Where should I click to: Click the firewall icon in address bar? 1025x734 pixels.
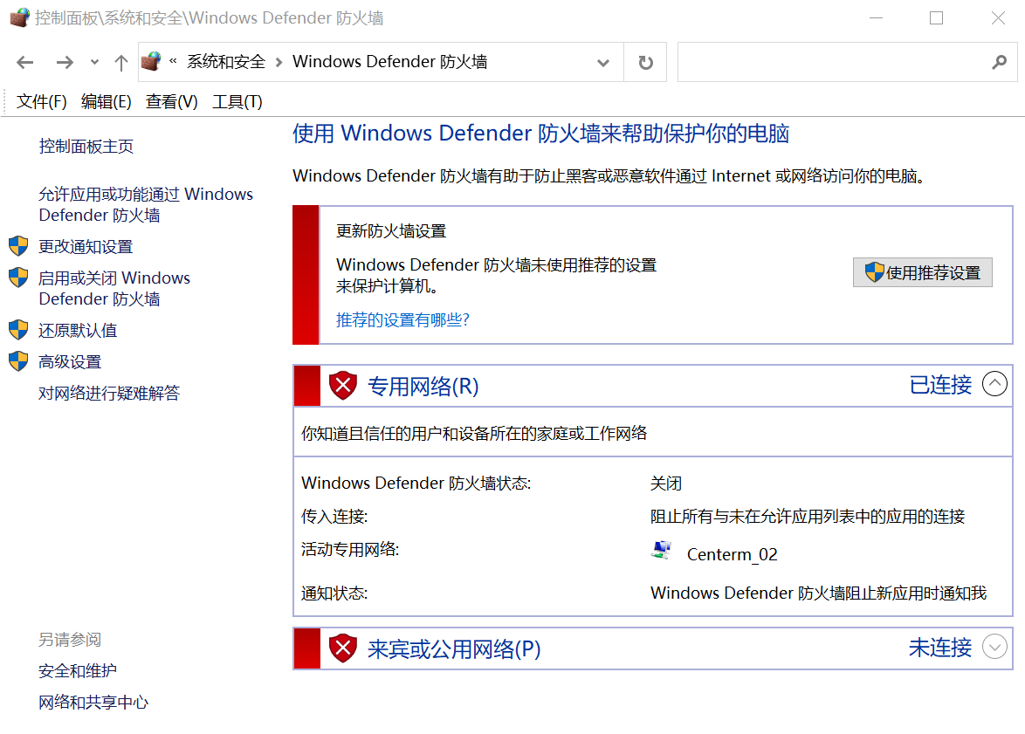point(151,61)
